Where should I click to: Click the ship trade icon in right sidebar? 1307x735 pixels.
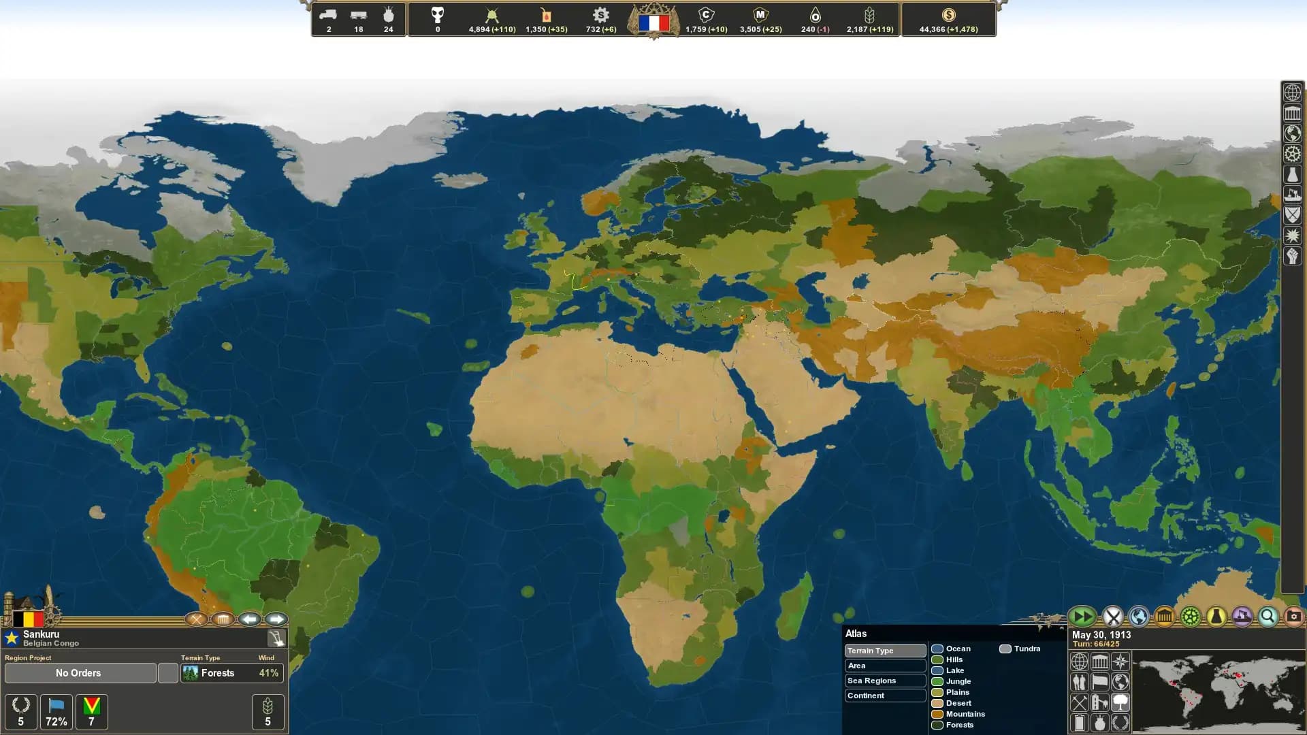(1292, 195)
